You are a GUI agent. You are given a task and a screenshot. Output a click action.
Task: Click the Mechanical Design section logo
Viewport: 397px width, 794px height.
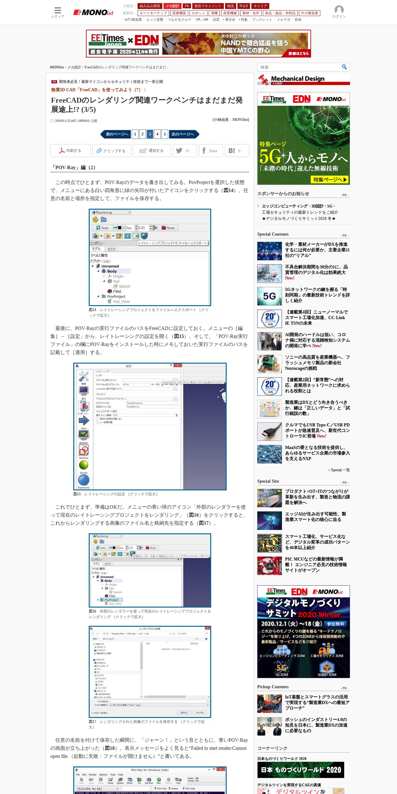click(x=303, y=80)
